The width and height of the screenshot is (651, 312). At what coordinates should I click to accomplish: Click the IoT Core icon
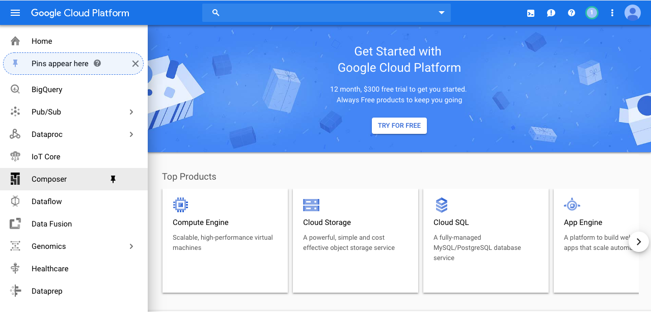coord(15,157)
